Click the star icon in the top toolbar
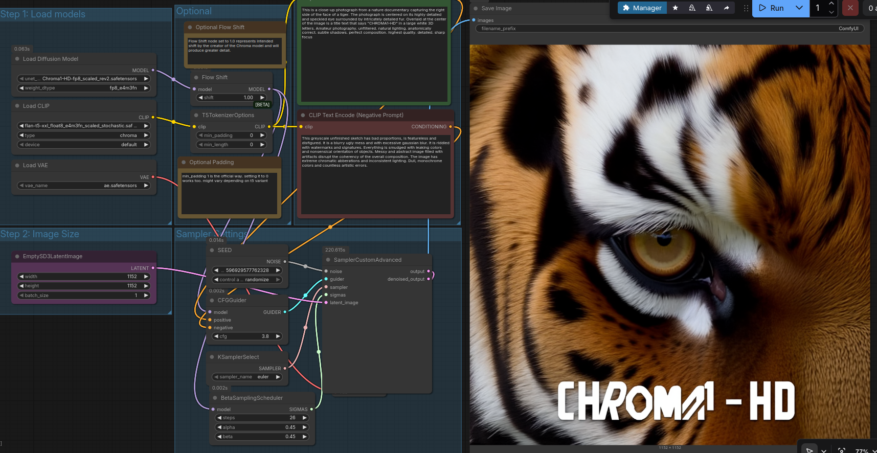877x453 pixels. pos(676,8)
